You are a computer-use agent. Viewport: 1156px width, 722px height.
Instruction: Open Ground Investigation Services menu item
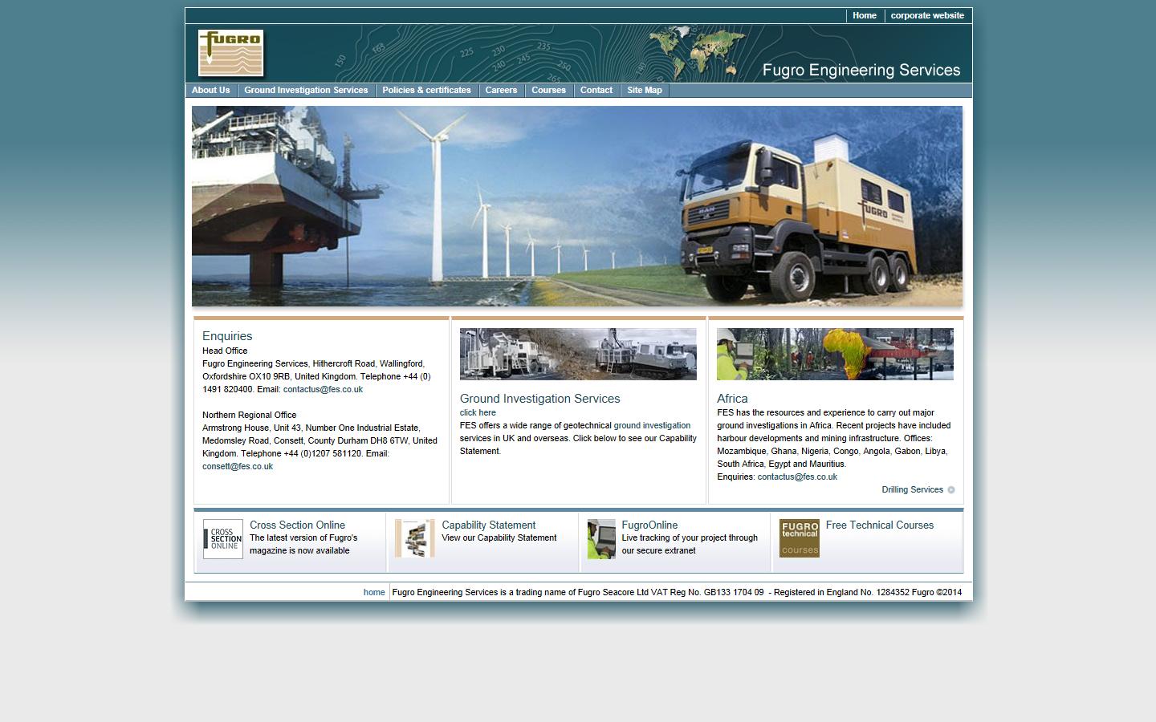click(306, 91)
